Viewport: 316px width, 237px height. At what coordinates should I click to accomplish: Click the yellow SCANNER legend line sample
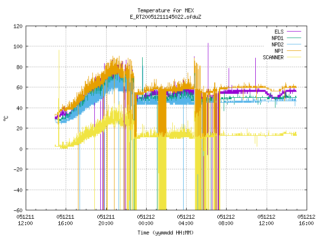tap(294, 57)
